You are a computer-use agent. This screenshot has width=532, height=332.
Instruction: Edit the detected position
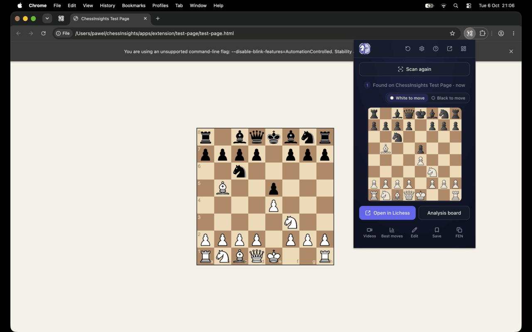click(414, 232)
